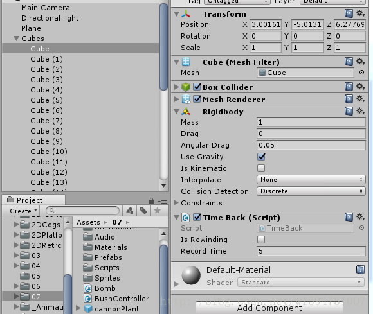Click Project search by label icon
Image resolution: width=373 pixels, height=314 pixels.
[143, 211]
